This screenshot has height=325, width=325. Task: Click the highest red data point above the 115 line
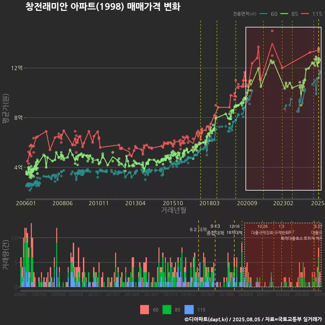(x=272, y=31)
